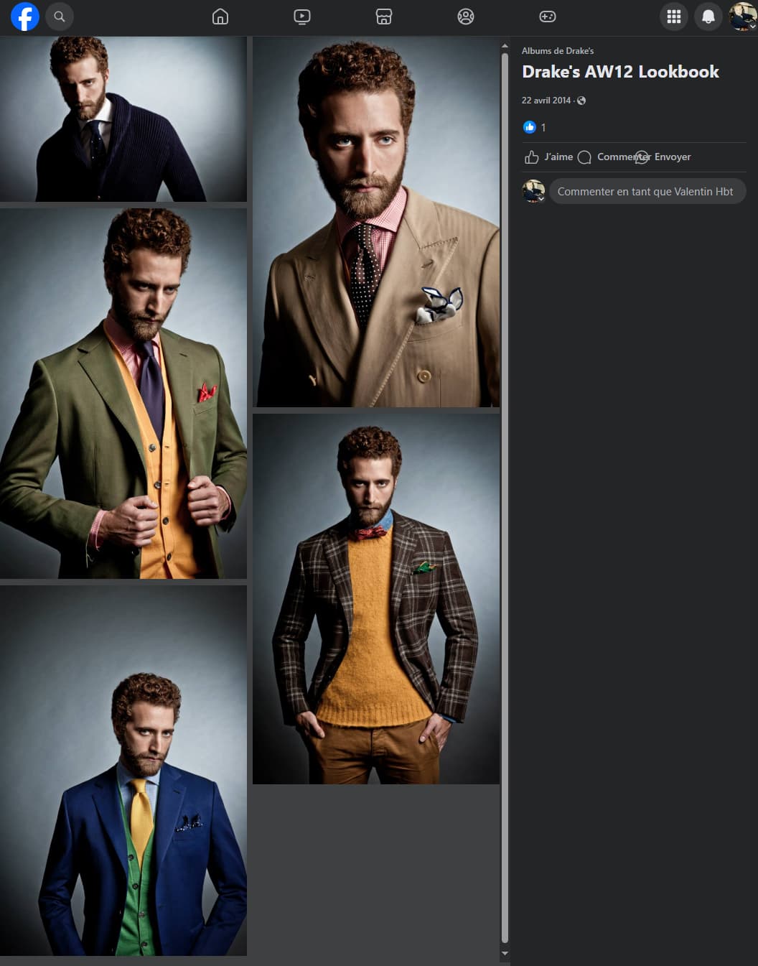This screenshot has width=758, height=966.
Task: Go to Home feed icon
Action: click(x=220, y=17)
